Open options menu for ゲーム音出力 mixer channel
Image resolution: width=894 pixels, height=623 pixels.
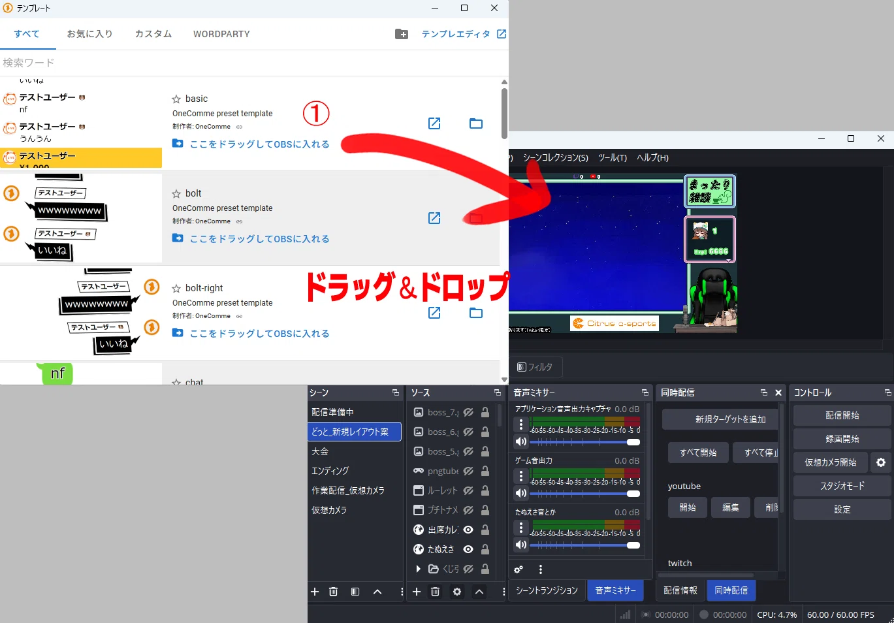tap(521, 476)
